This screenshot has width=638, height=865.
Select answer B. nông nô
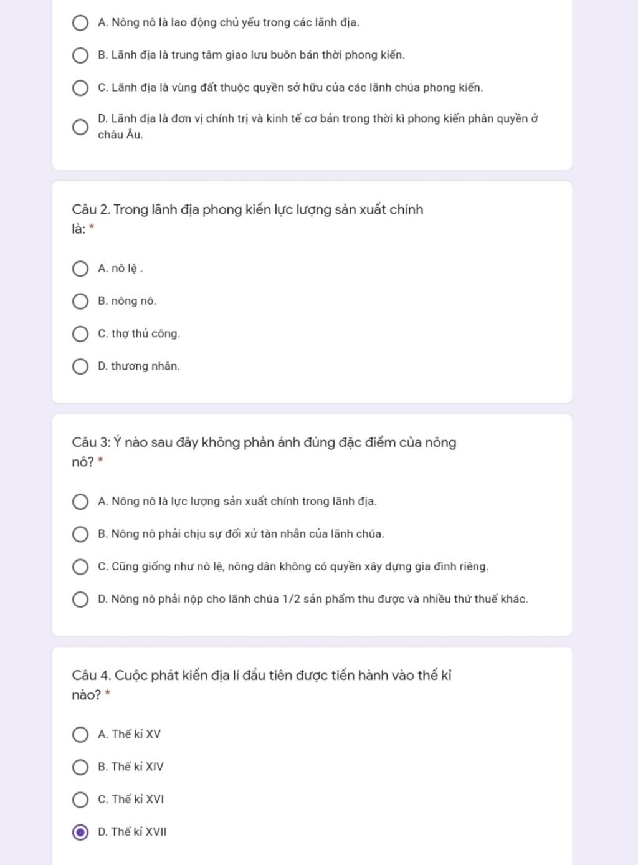[80, 302]
